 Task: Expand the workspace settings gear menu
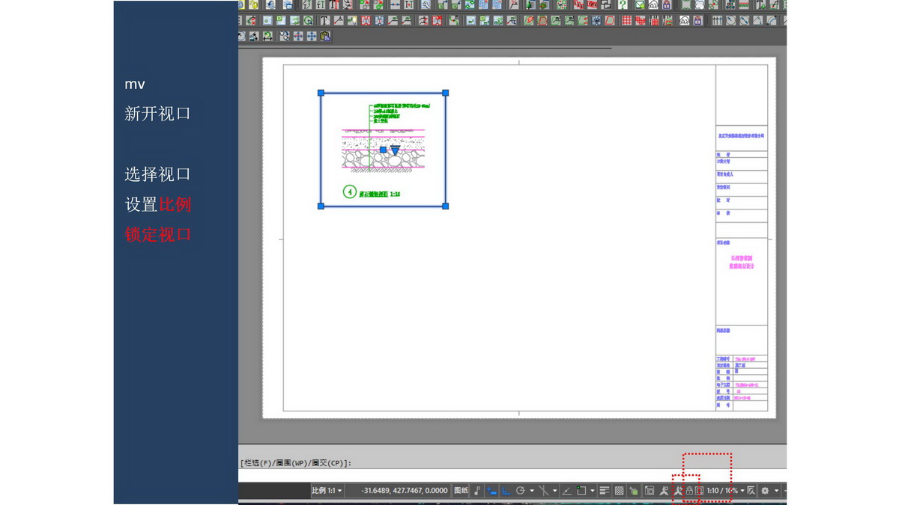(765, 491)
